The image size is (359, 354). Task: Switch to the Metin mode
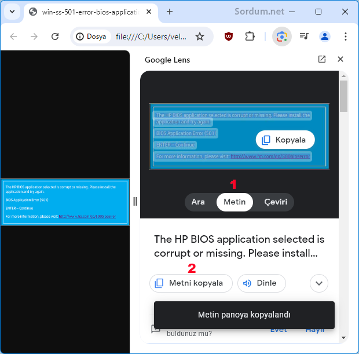[235, 202]
